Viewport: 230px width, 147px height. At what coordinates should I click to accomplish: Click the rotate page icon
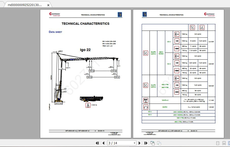(x=152, y=143)
